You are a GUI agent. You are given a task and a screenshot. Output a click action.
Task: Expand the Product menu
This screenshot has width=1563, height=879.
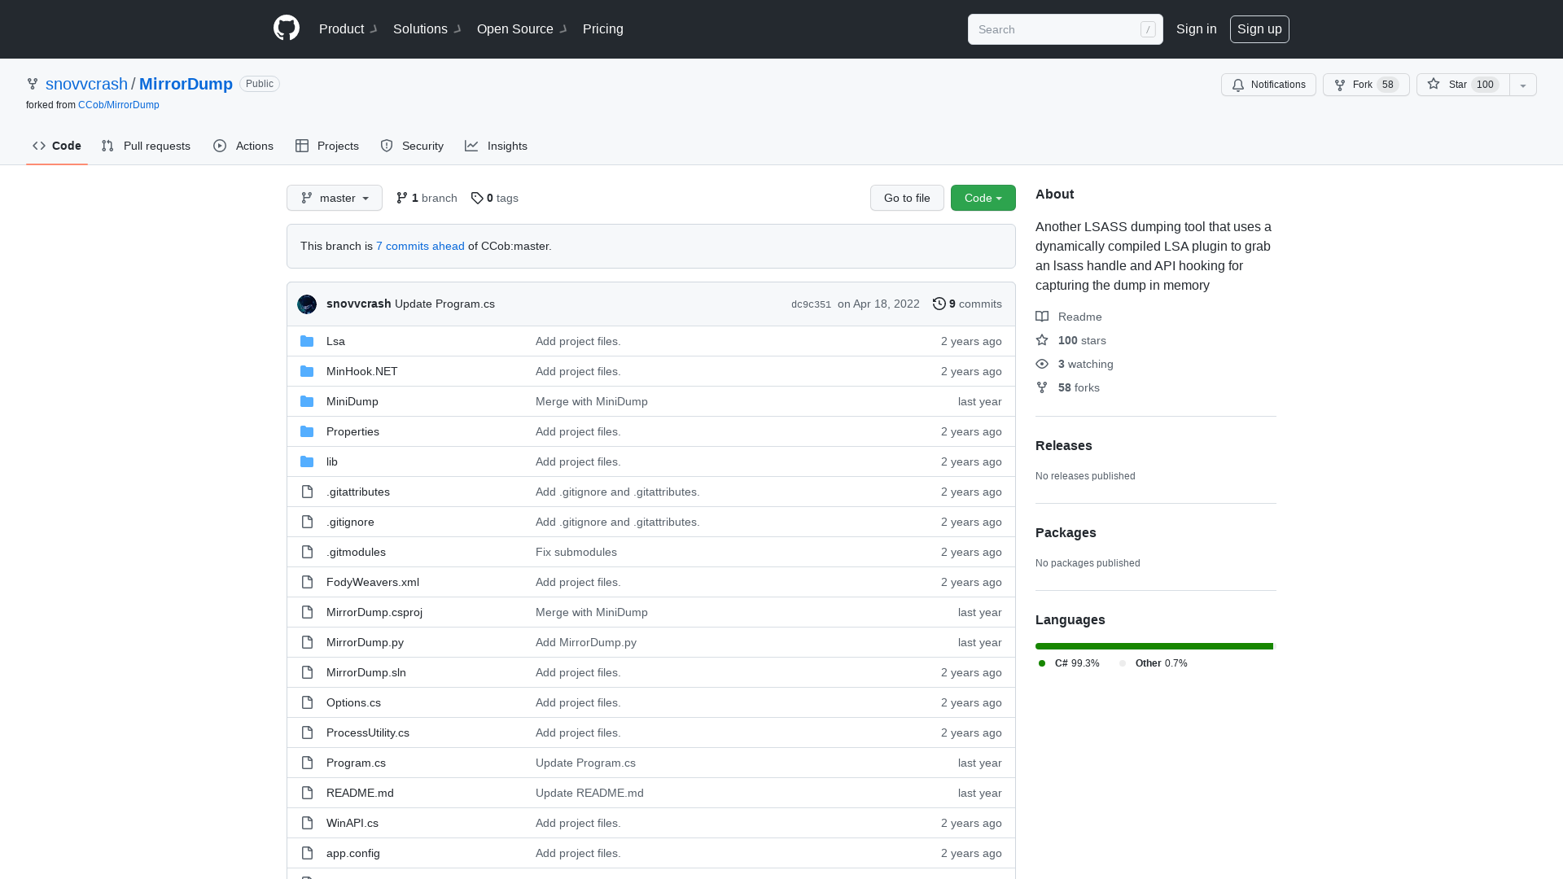pos(348,29)
